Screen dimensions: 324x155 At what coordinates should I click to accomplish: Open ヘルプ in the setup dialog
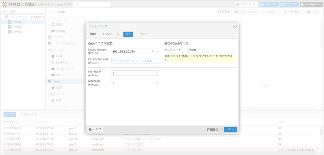click(x=95, y=129)
